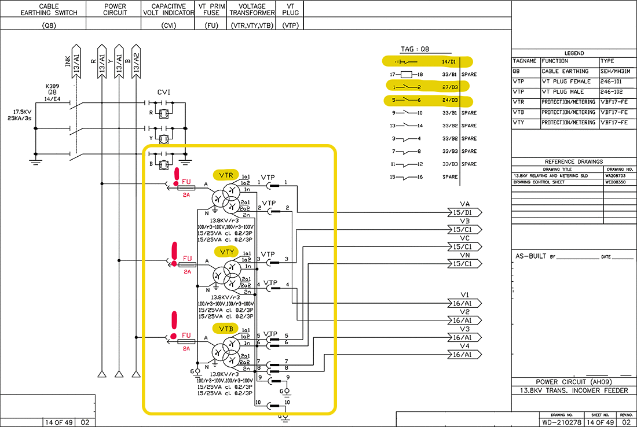Screen dimensions: 637x427
Task: Click the VTY voltage transformer winding symbol
Action: coord(226,275)
